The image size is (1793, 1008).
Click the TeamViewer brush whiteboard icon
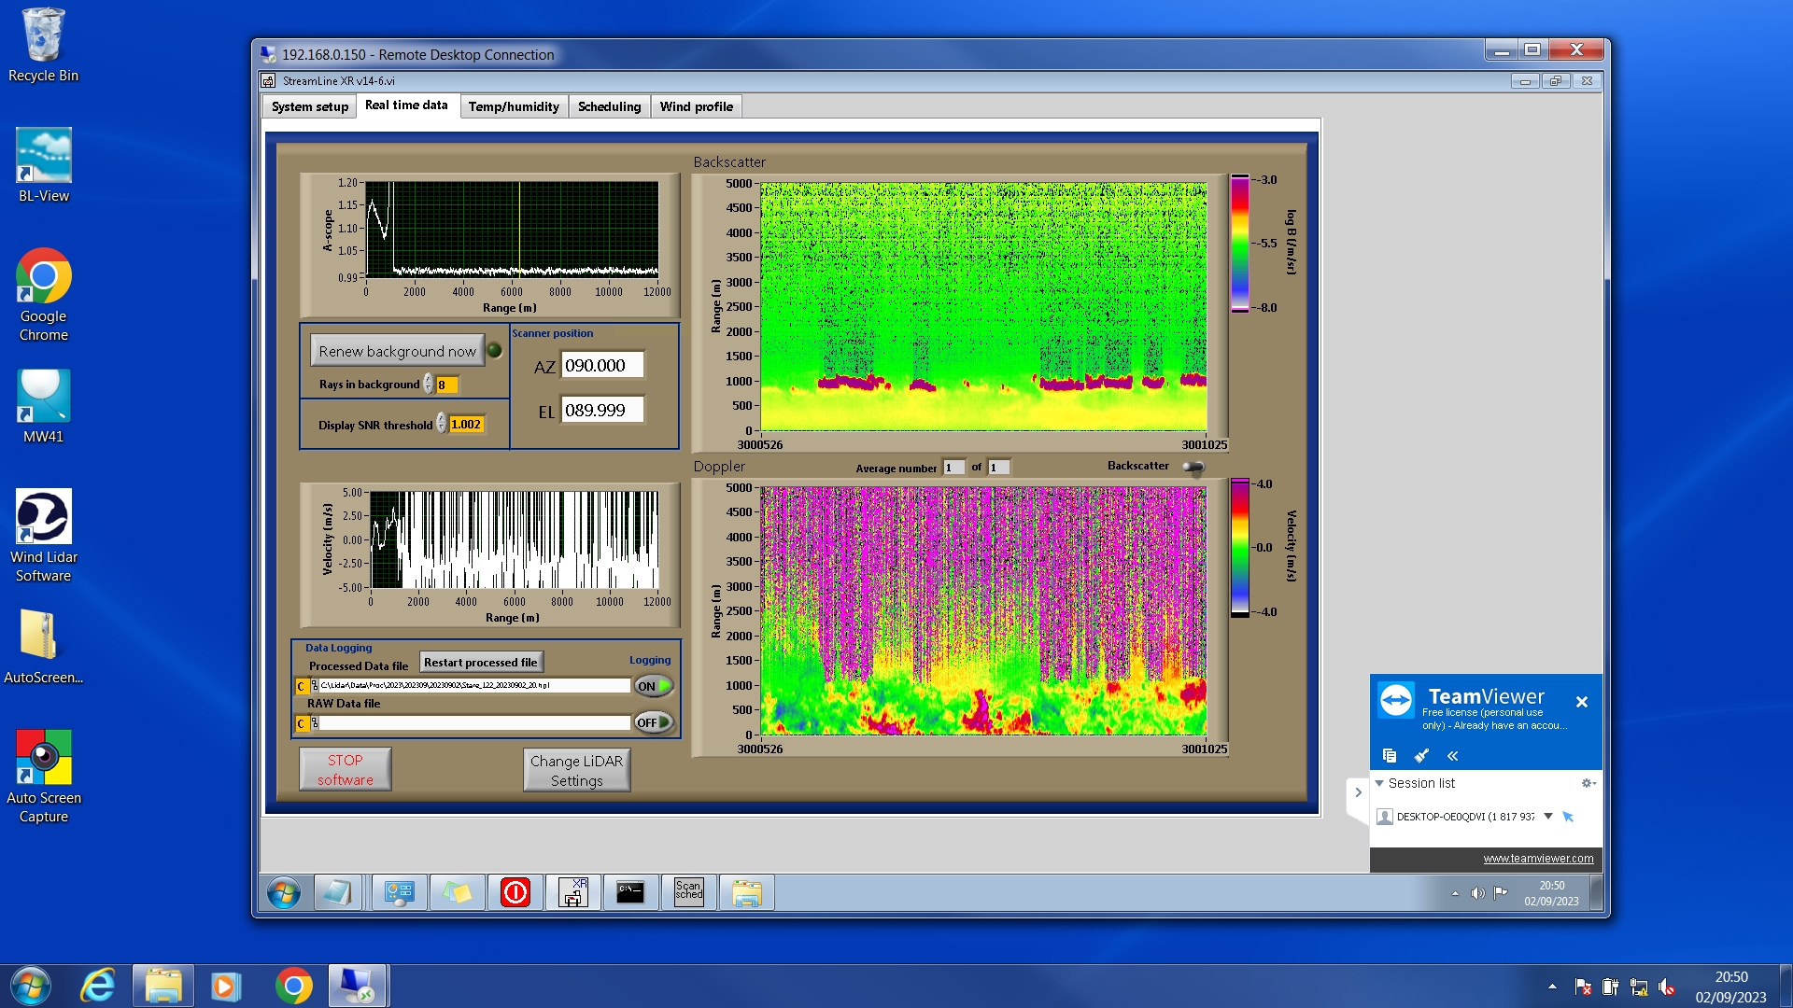(1421, 756)
